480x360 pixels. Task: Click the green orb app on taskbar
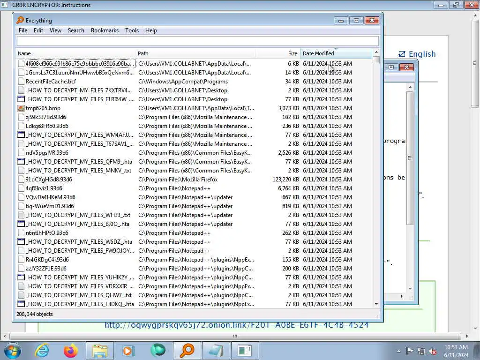[158, 350]
